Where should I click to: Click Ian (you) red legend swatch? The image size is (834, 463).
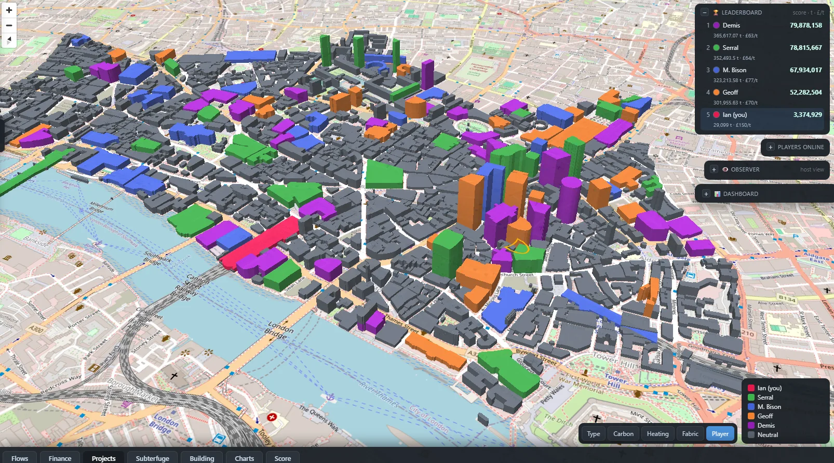point(751,388)
